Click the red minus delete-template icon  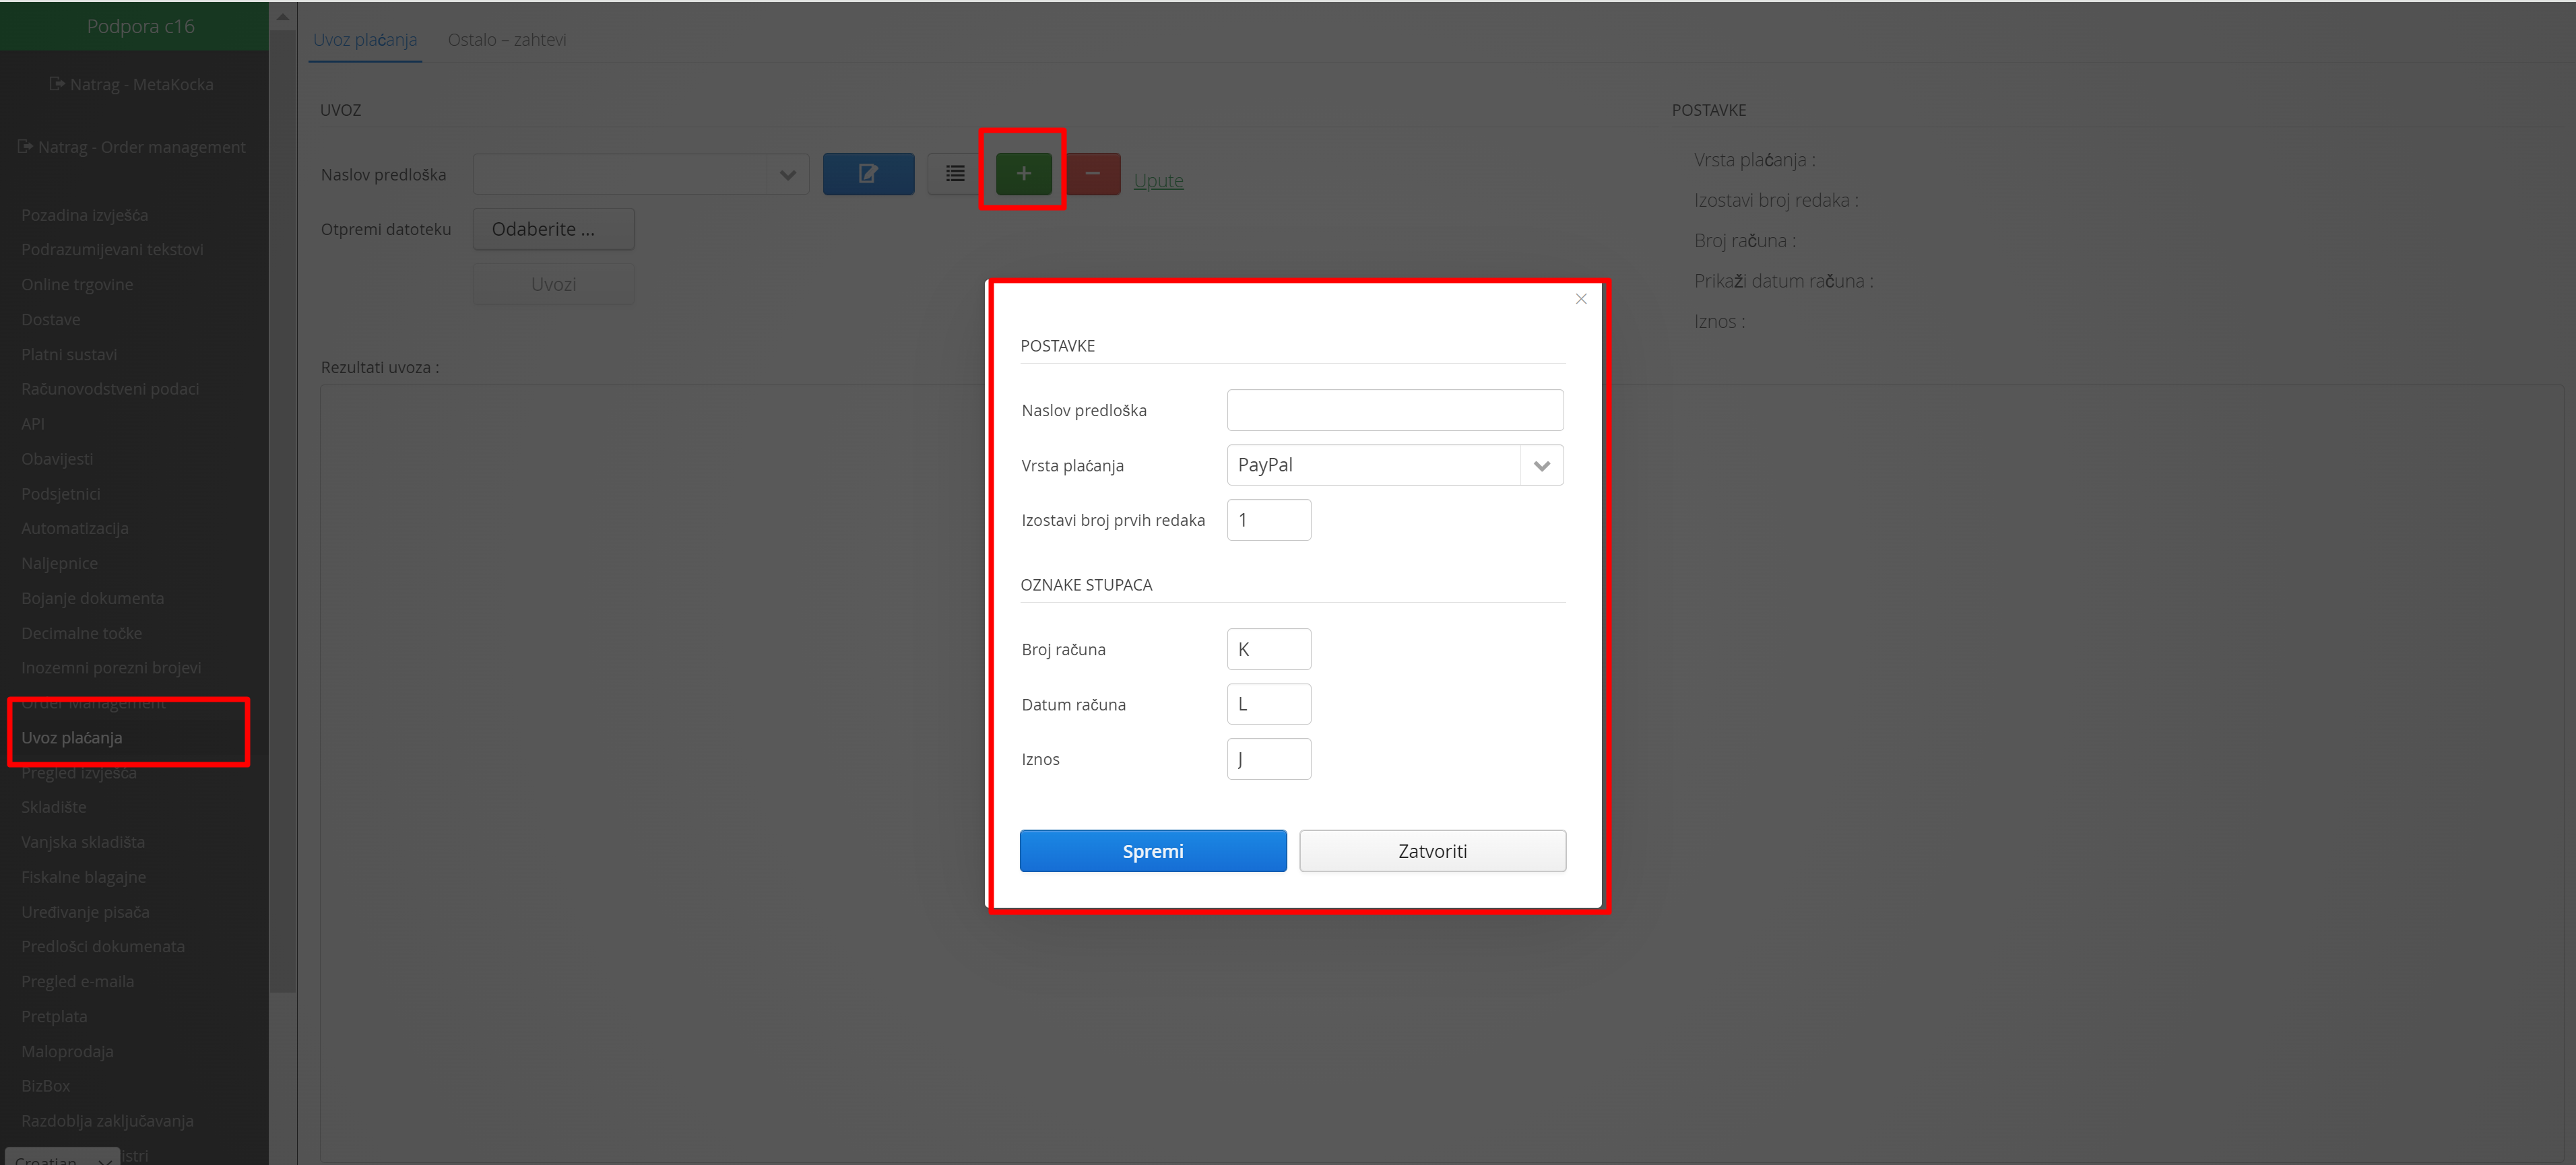1092,174
